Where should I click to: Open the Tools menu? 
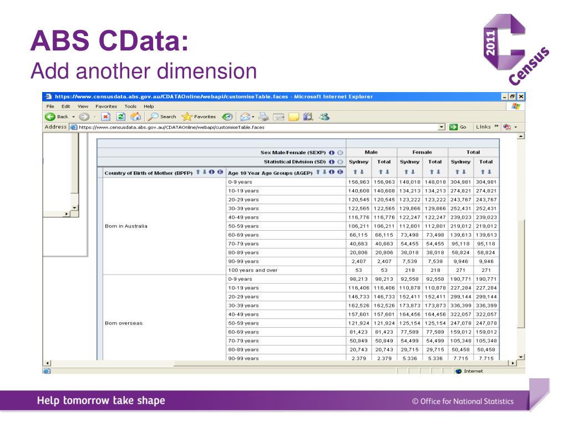[130, 106]
